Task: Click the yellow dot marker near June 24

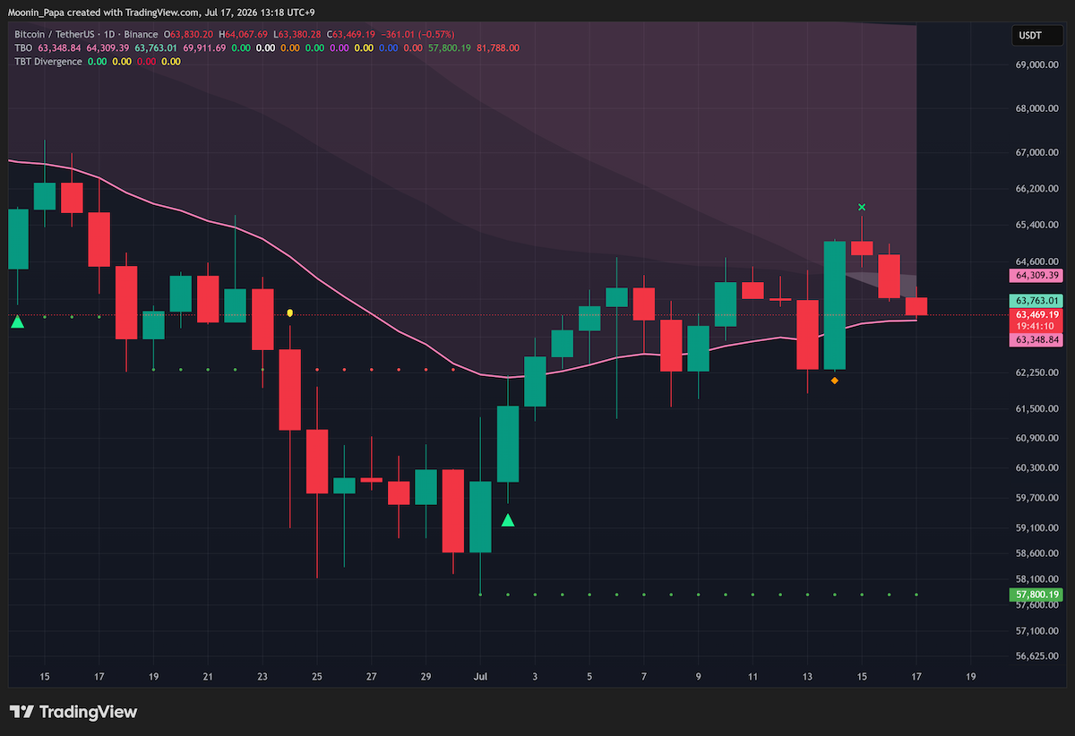Action: [x=290, y=313]
